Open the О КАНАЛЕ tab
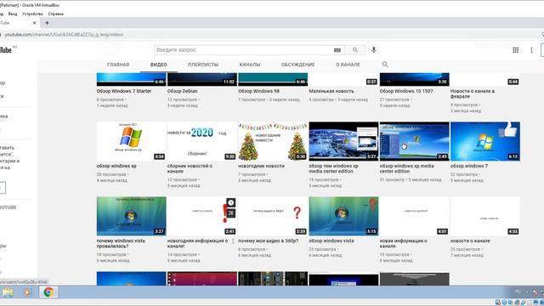 (348, 65)
